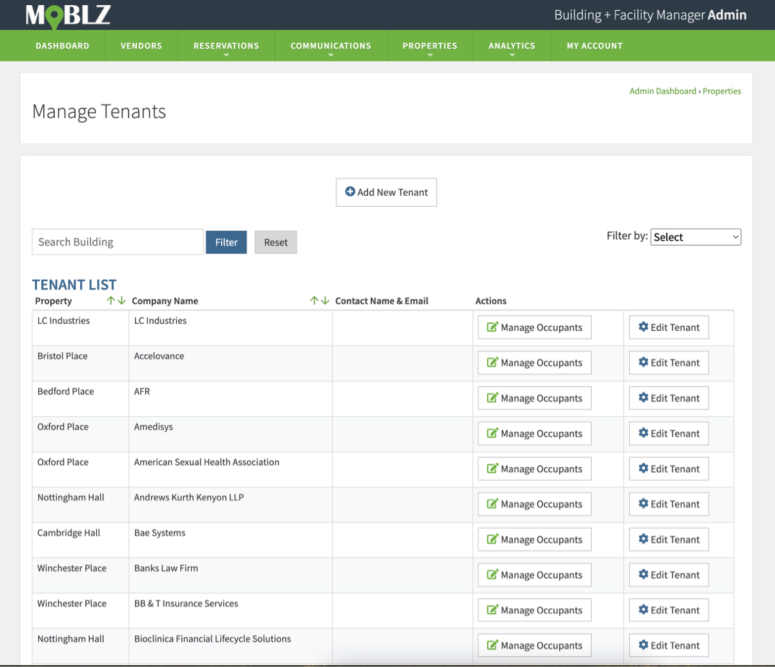Viewport: 775px width, 667px height.
Task: Open Edit Tenant for American Sexual Health Association
Action: pyautogui.click(x=669, y=469)
